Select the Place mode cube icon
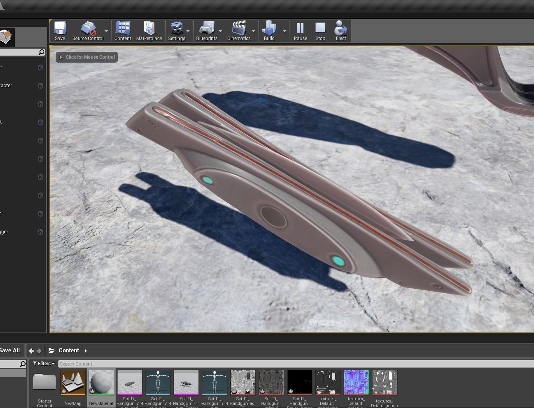 pyautogui.click(x=7, y=37)
